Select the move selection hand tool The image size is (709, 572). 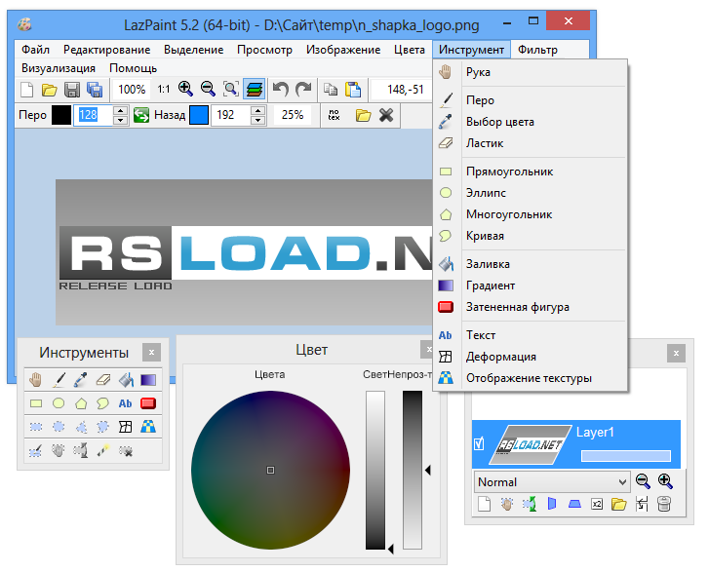tap(59, 450)
